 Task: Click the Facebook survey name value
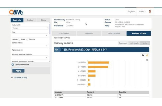coord(73,20)
